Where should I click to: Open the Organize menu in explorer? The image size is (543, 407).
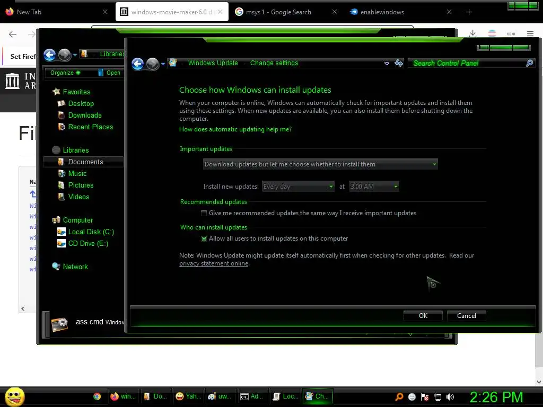point(65,73)
